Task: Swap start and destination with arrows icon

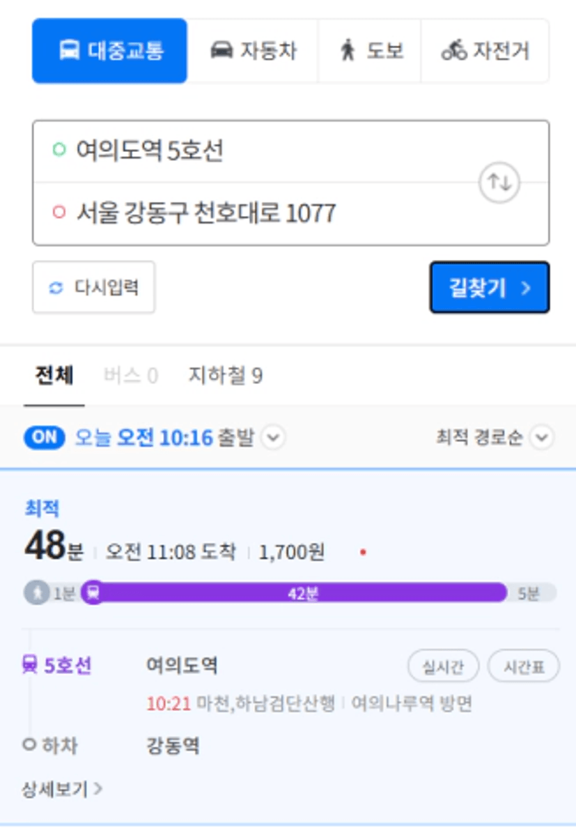Action: point(499,183)
